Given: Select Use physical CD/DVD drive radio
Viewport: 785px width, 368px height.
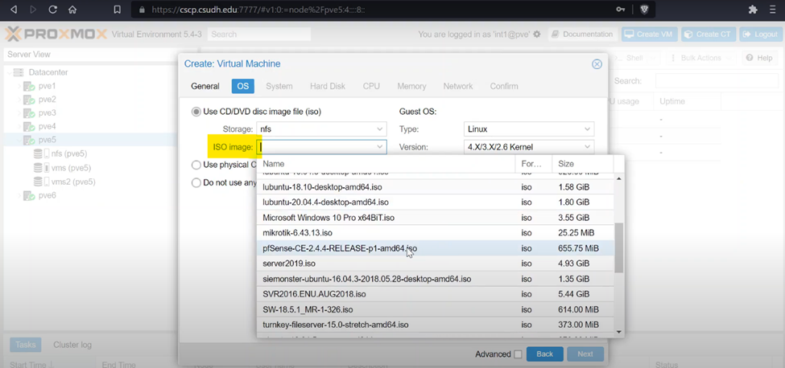Looking at the screenshot, I should click(196, 165).
